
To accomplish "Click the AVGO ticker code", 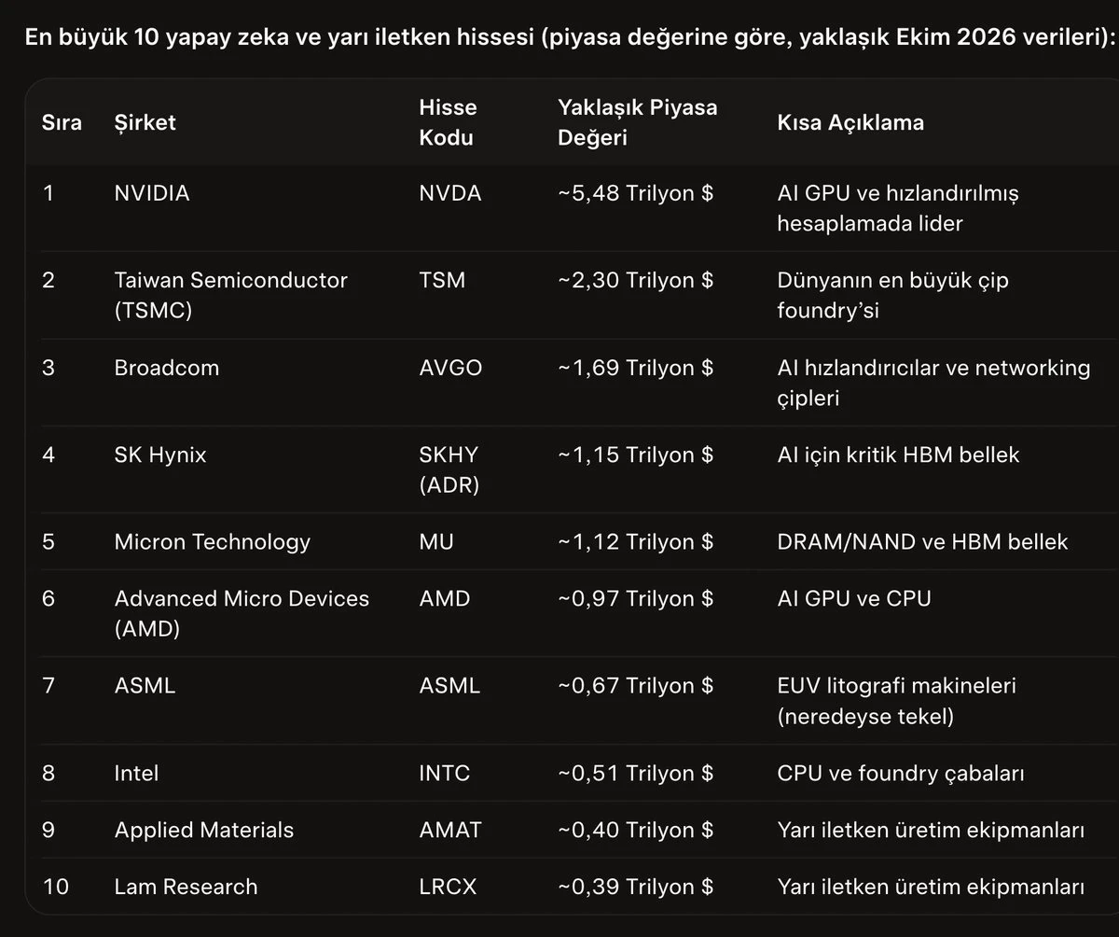I will (x=450, y=368).
